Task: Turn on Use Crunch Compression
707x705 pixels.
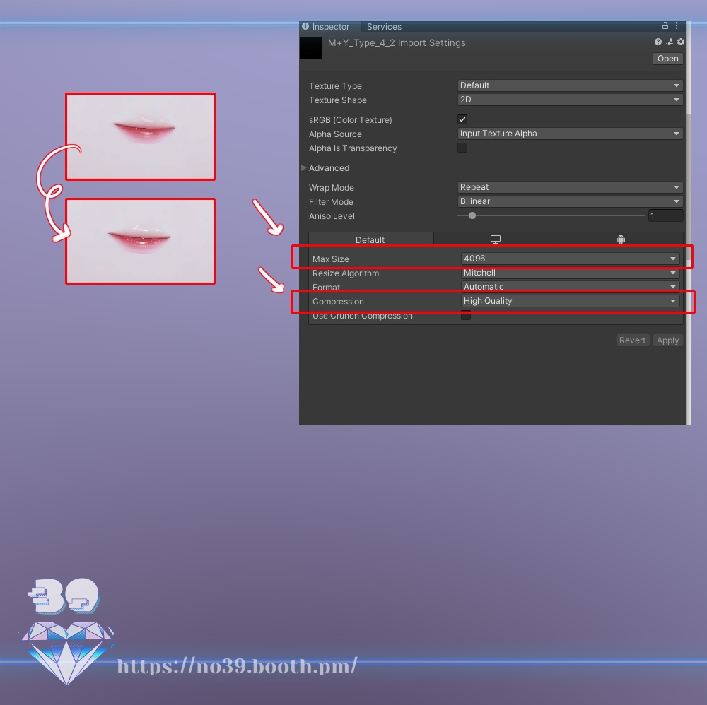Action: coord(465,315)
